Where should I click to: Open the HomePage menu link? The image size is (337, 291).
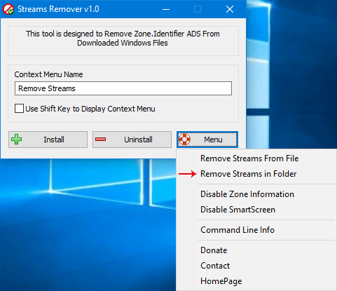click(x=221, y=281)
